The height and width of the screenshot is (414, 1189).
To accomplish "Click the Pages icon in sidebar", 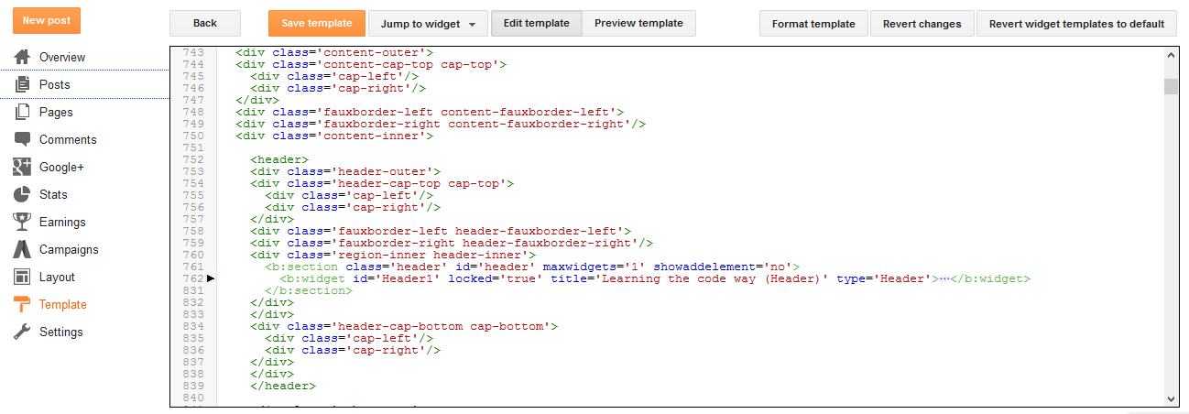I will (x=23, y=112).
